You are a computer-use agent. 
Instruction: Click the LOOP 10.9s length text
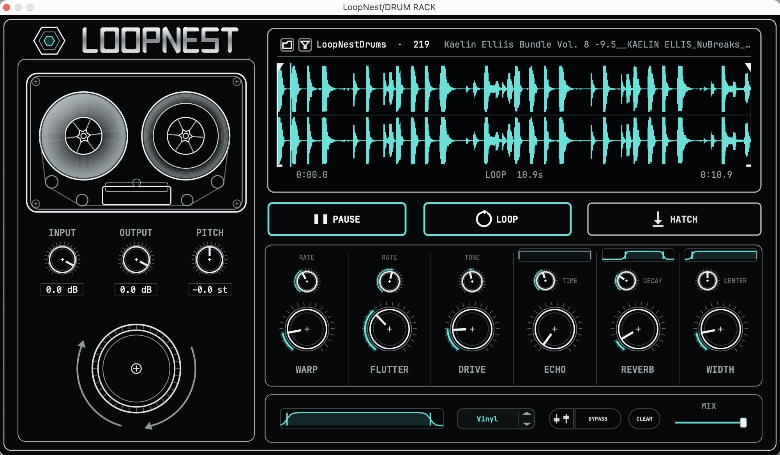[514, 175]
